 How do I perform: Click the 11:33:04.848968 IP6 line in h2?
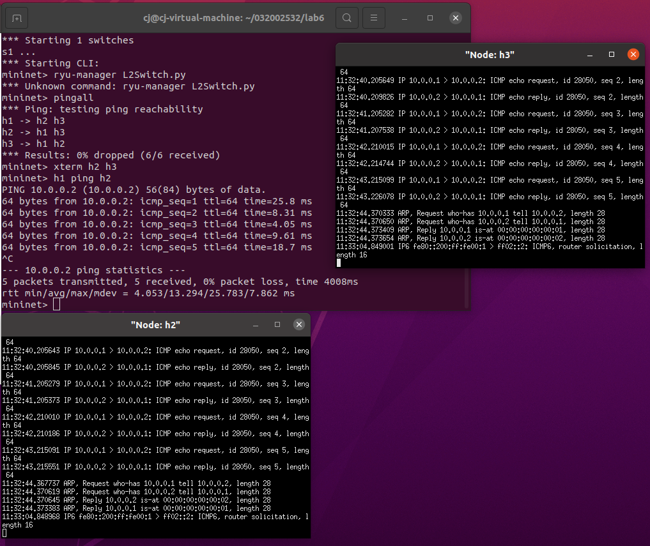(x=155, y=520)
